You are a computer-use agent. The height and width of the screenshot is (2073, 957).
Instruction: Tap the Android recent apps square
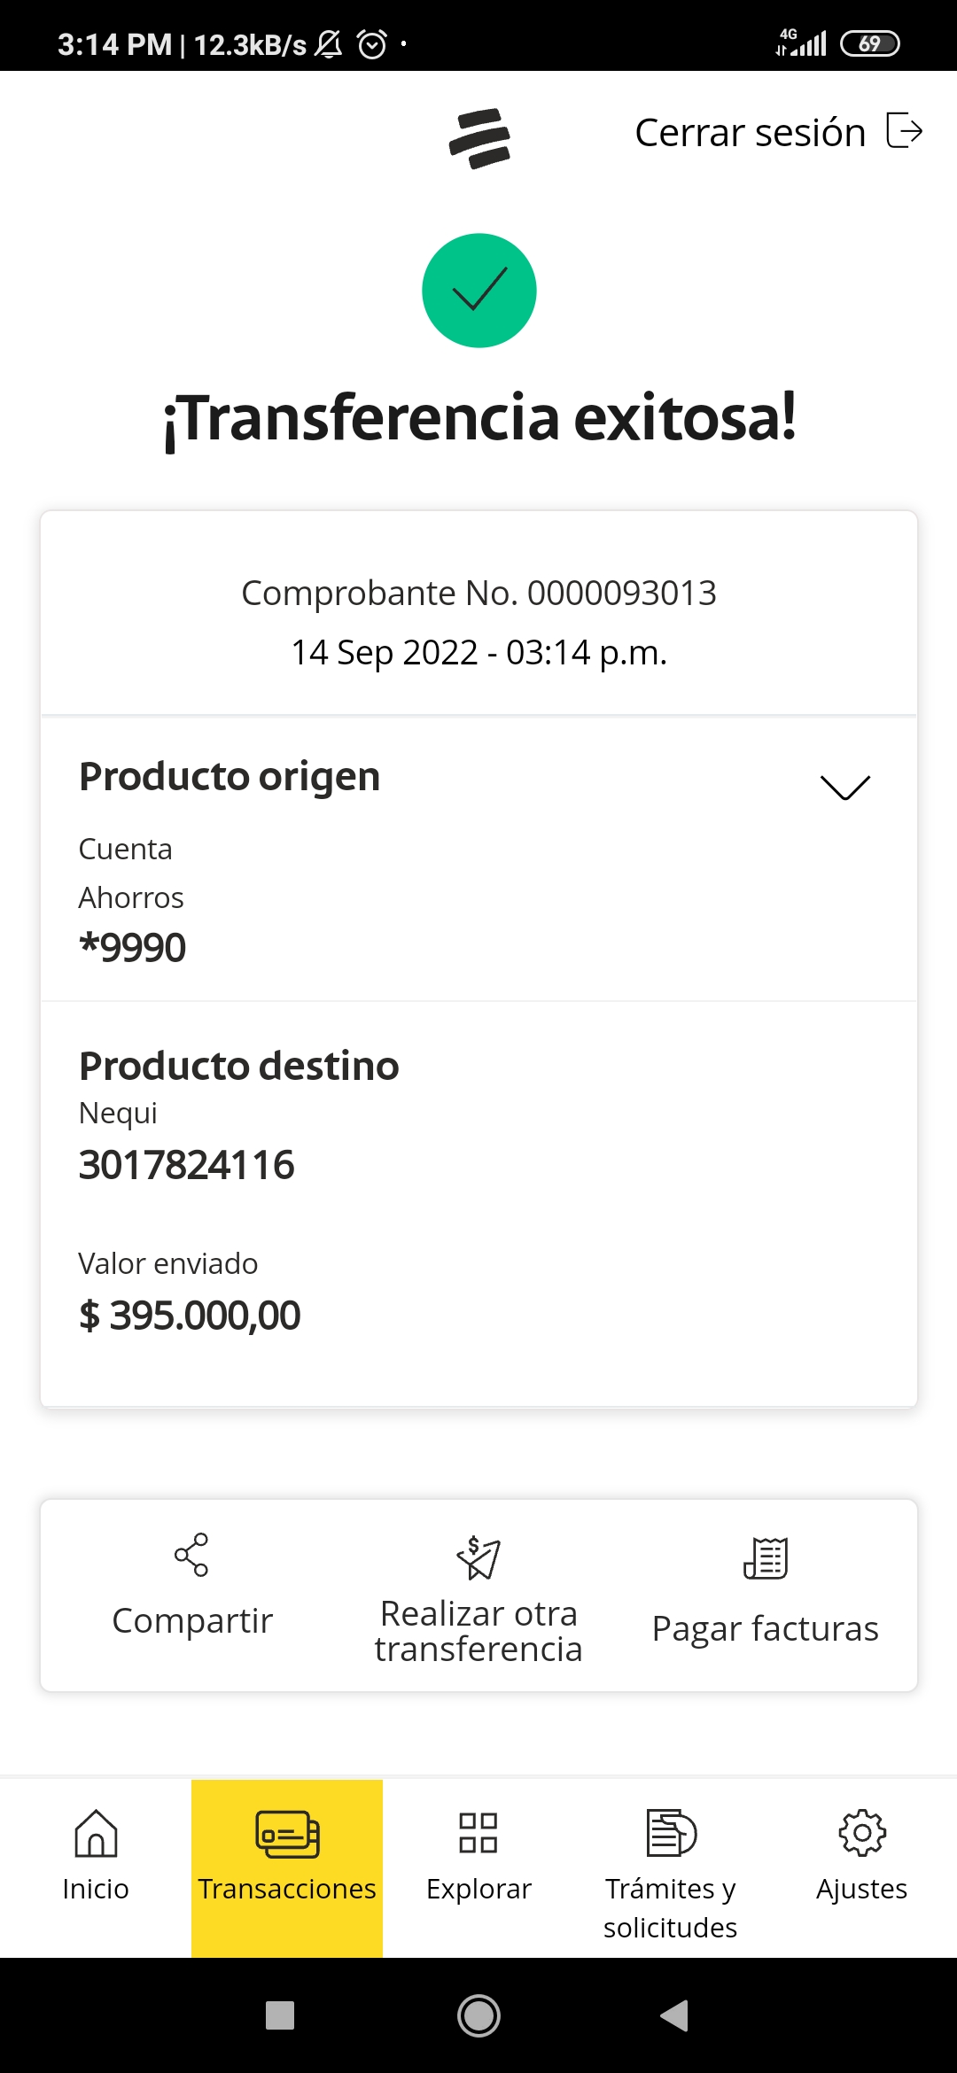point(280,2015)
